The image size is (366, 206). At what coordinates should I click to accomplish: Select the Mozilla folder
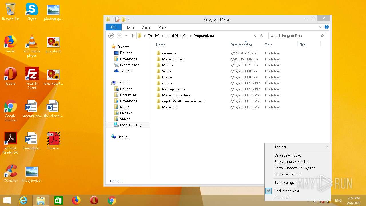click(x=167, y=65)
